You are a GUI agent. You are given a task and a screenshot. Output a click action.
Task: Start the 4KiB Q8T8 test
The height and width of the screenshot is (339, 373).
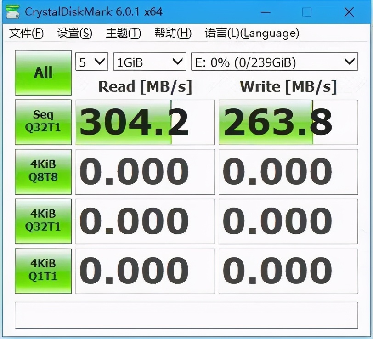[x=43, y=171]
